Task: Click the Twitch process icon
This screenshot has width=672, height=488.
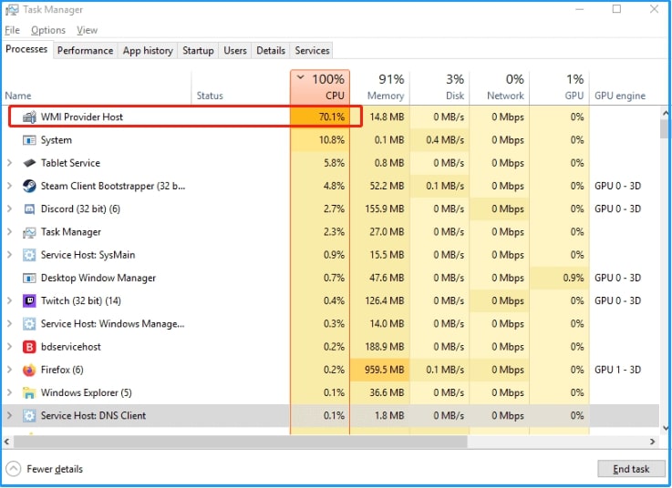Action: tap(28, 300)
